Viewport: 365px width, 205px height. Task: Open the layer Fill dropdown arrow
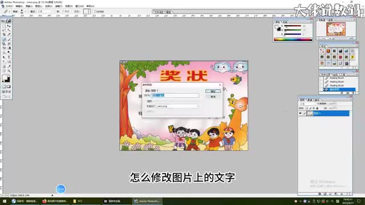[335, 108]
